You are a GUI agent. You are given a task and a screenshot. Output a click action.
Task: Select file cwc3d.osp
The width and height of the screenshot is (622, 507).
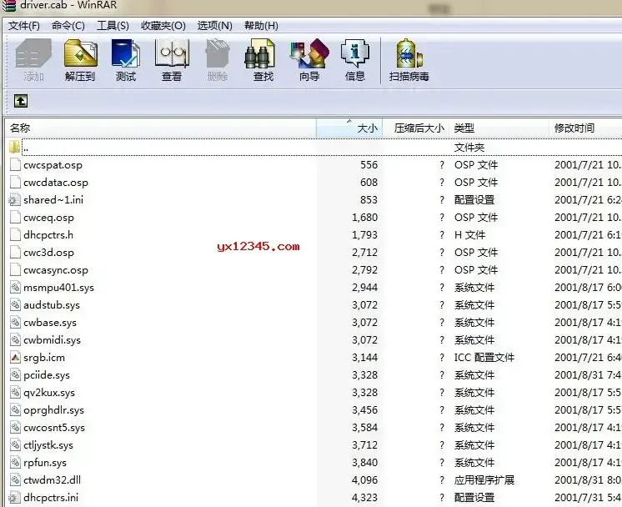[x=49, y=253]
